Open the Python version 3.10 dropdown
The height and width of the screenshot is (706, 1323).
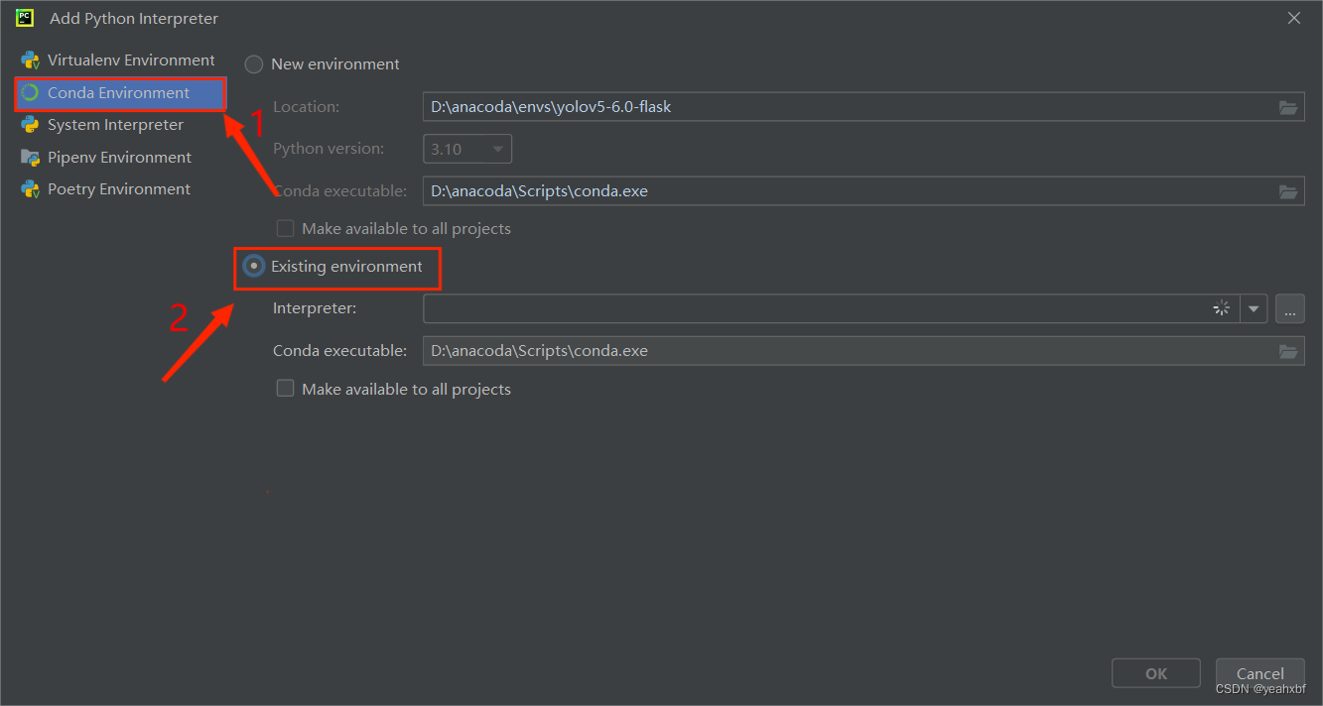point(467,150)
